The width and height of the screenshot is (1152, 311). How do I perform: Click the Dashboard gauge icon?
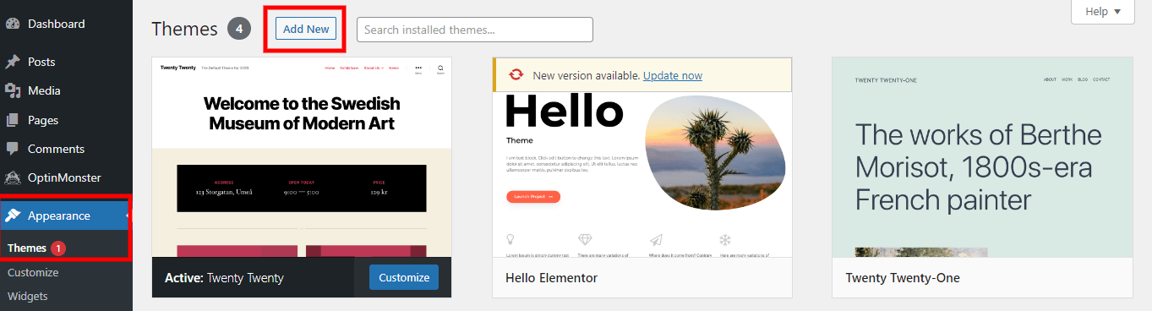(x=13, y=24)
